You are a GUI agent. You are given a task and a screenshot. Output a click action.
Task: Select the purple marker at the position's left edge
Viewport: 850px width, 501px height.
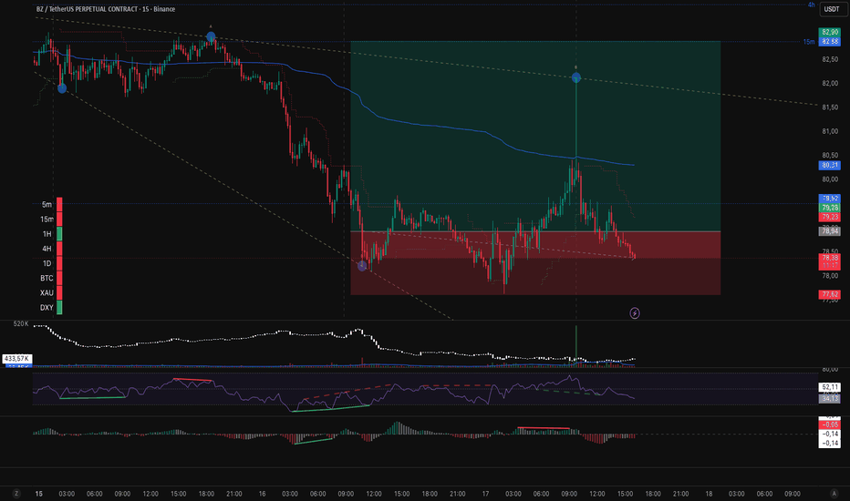(362, 266)
